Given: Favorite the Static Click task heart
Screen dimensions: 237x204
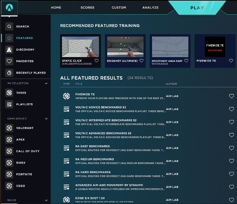Looking at the screenshot, I should click(97, 61).
